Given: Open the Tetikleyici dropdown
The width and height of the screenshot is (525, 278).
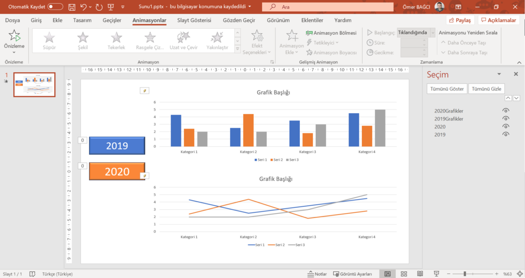Looking at the screenshot, I should pyautogui.click(x=323, y=42).
